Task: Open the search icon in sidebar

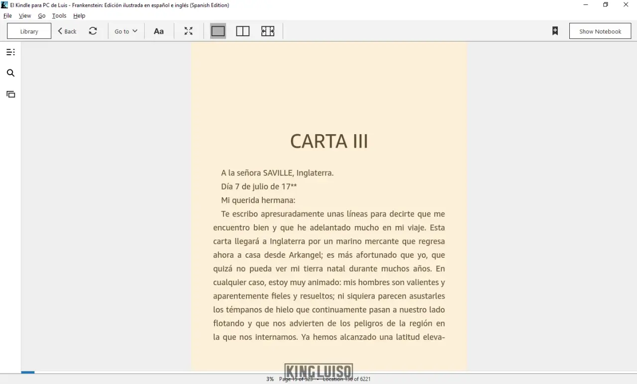Action: point(10,73)
